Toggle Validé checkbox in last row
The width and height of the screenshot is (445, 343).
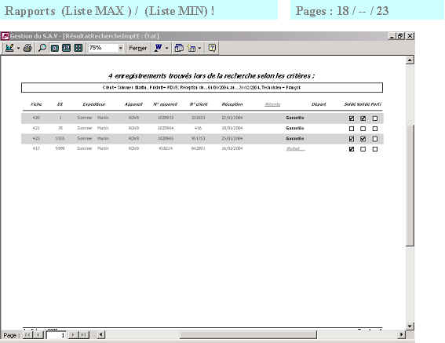pyautogui.click(x=363, y=149)
